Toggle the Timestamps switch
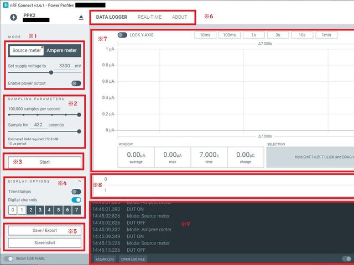This screenshot has width=354, height=265. click(x=76, y=192)
